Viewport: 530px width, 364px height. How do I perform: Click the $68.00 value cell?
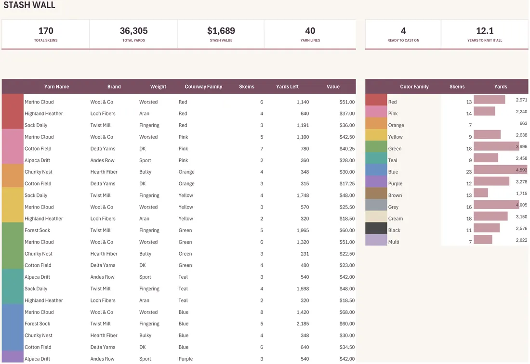(347, 312)
